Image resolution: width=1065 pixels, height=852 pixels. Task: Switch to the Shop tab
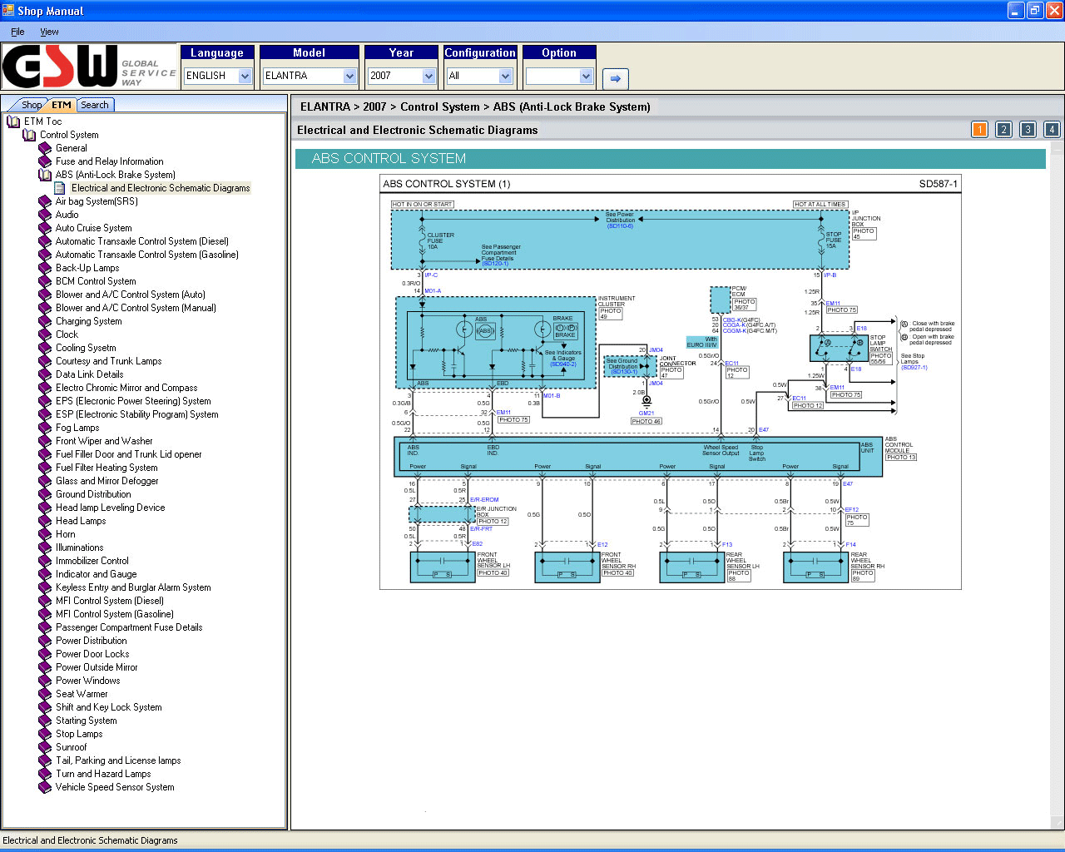point(32,105)
